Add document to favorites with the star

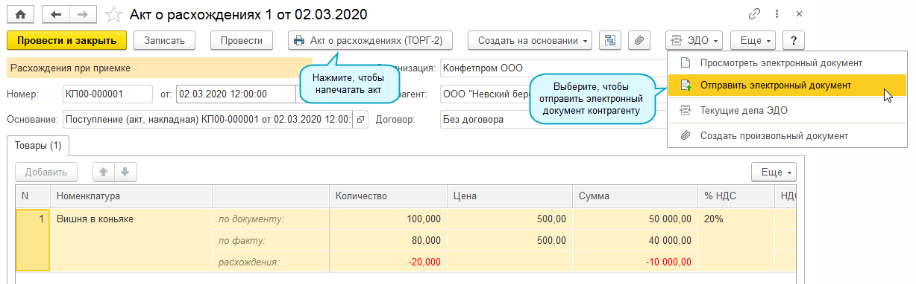[113, 14]
